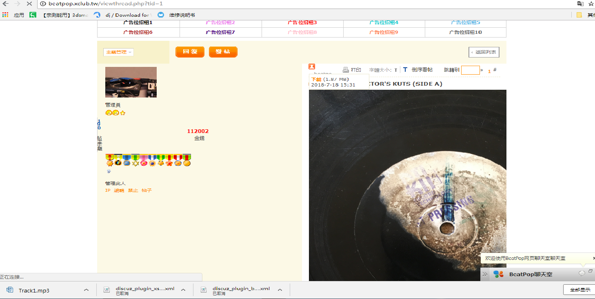
Task: Click the 跳轉到 page number input field
Action: click(470, 70)
